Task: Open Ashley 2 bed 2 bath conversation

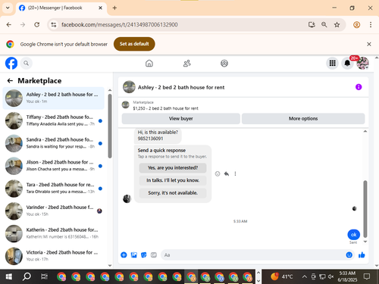Action: point(54,98)
